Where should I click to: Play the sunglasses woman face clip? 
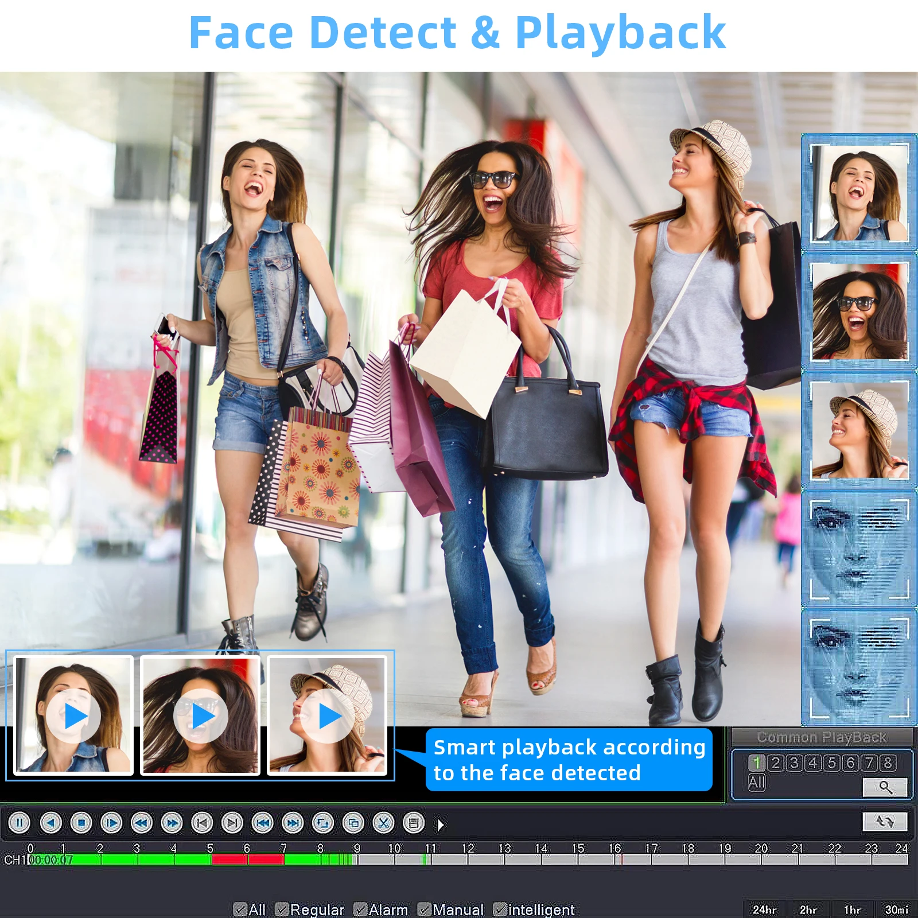201,716
